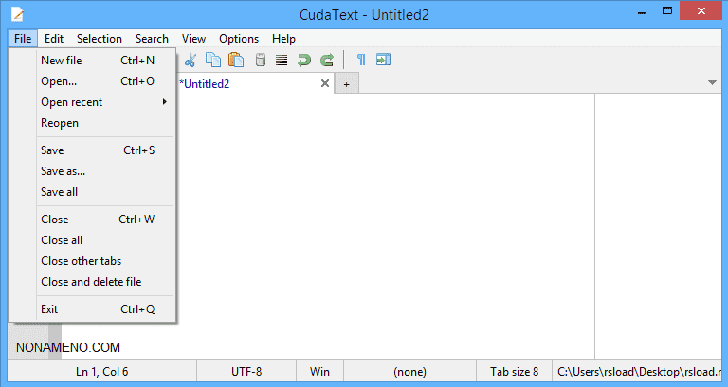The width and height of the screenshot is (728, 387).
Task: Open the UTF-8 encoding selector
Action: tap(246, 372)
